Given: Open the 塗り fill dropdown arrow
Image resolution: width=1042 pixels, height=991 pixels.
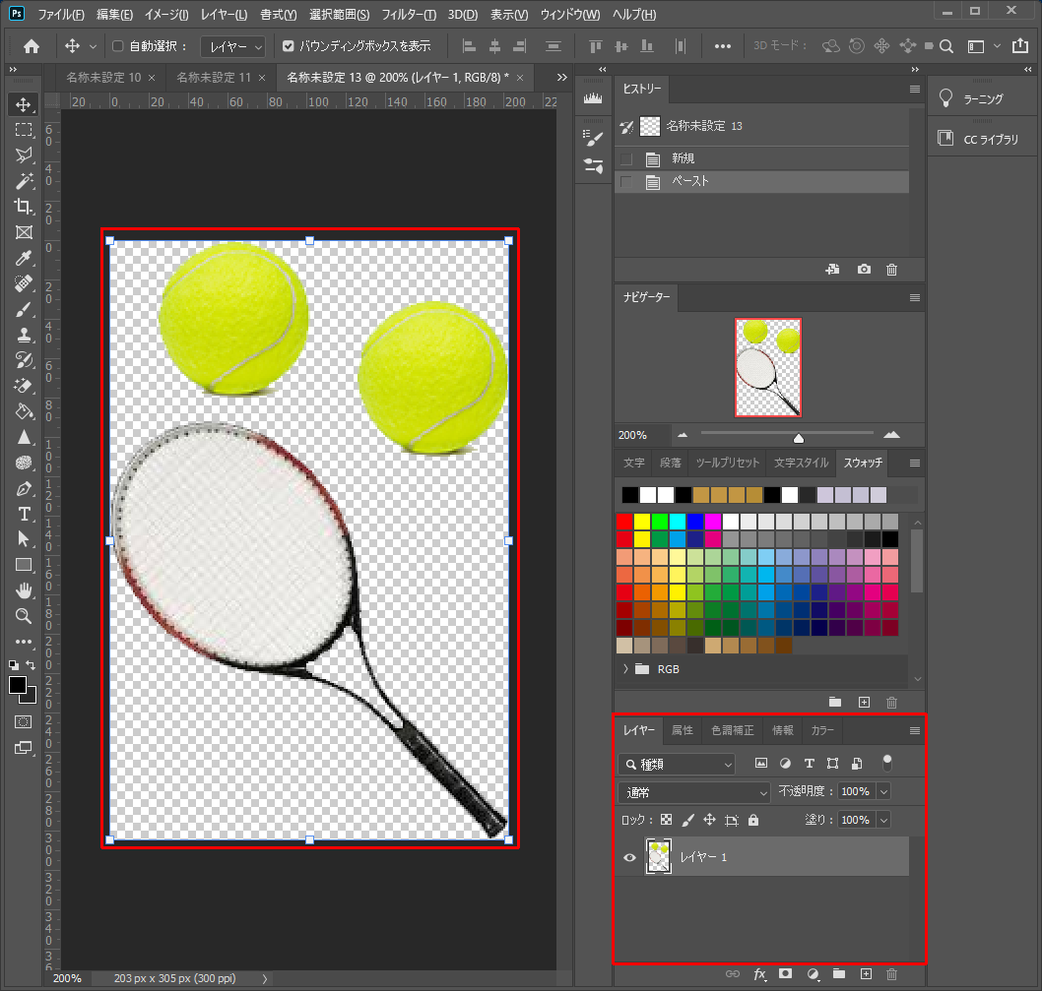Looking at the screenshot, I should [x=883, y=820].
